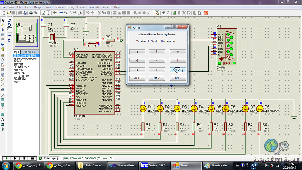Start the simulation with Play
This screenshot has width=302, height=170.
click(x=6, y=158)
